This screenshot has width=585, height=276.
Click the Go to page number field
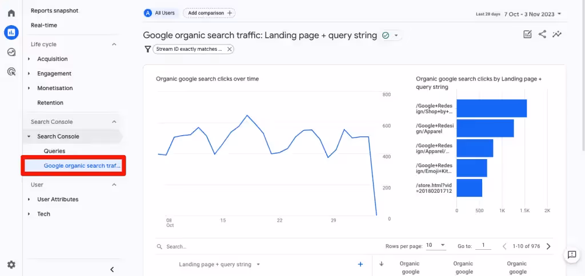483,245
